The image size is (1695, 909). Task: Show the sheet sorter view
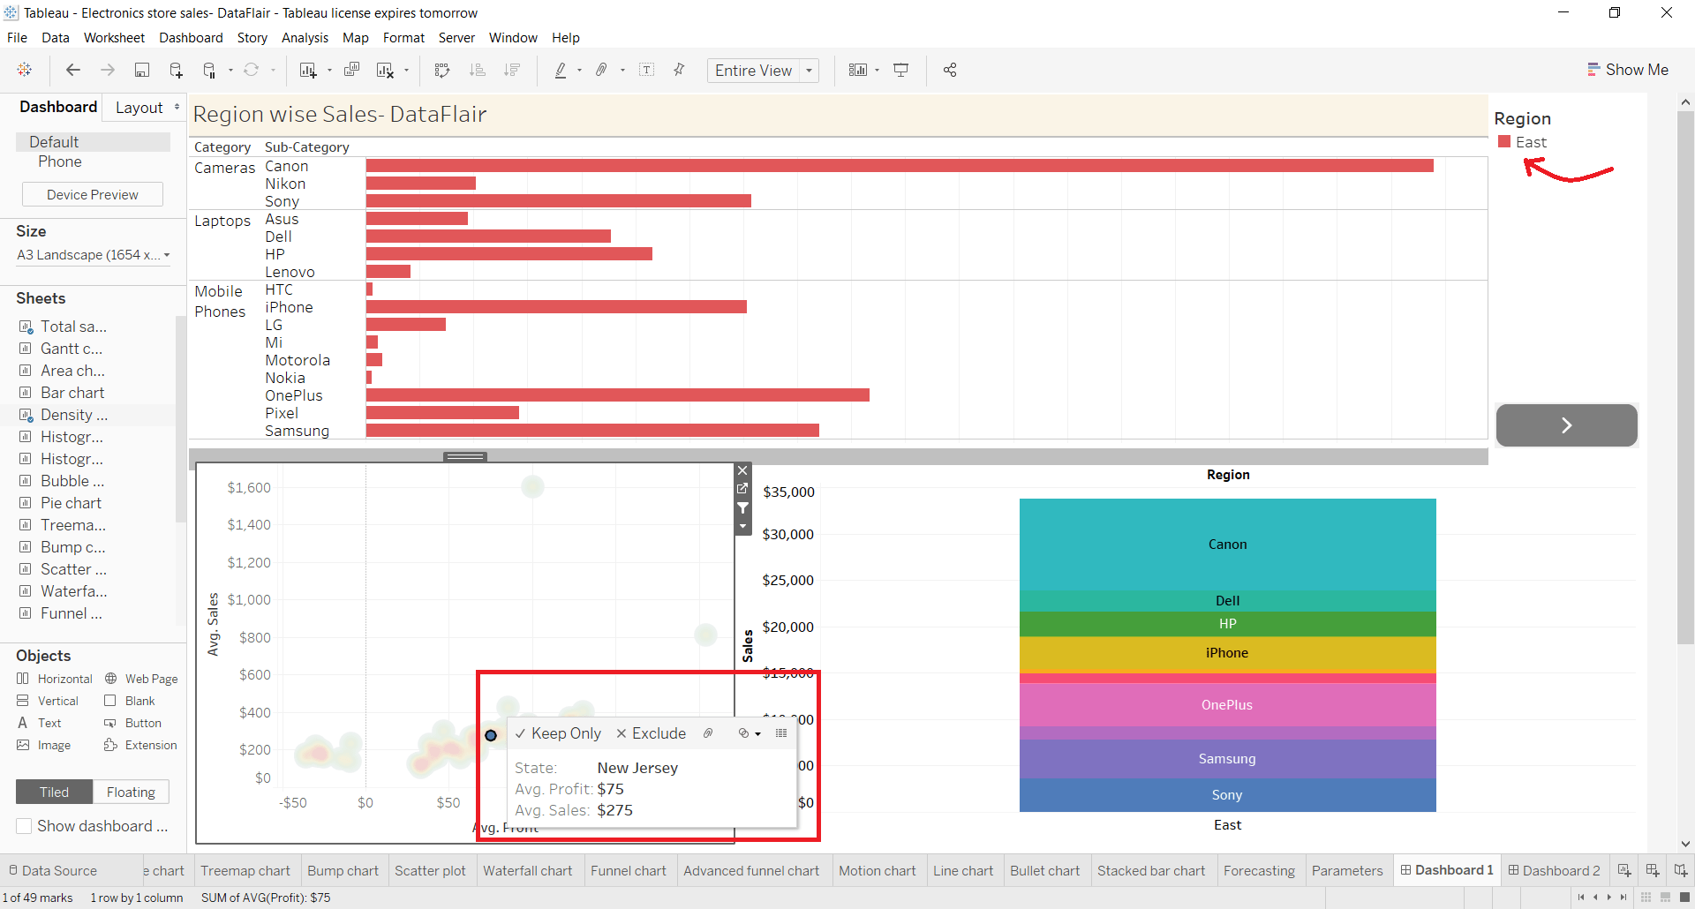(1646, 898)
